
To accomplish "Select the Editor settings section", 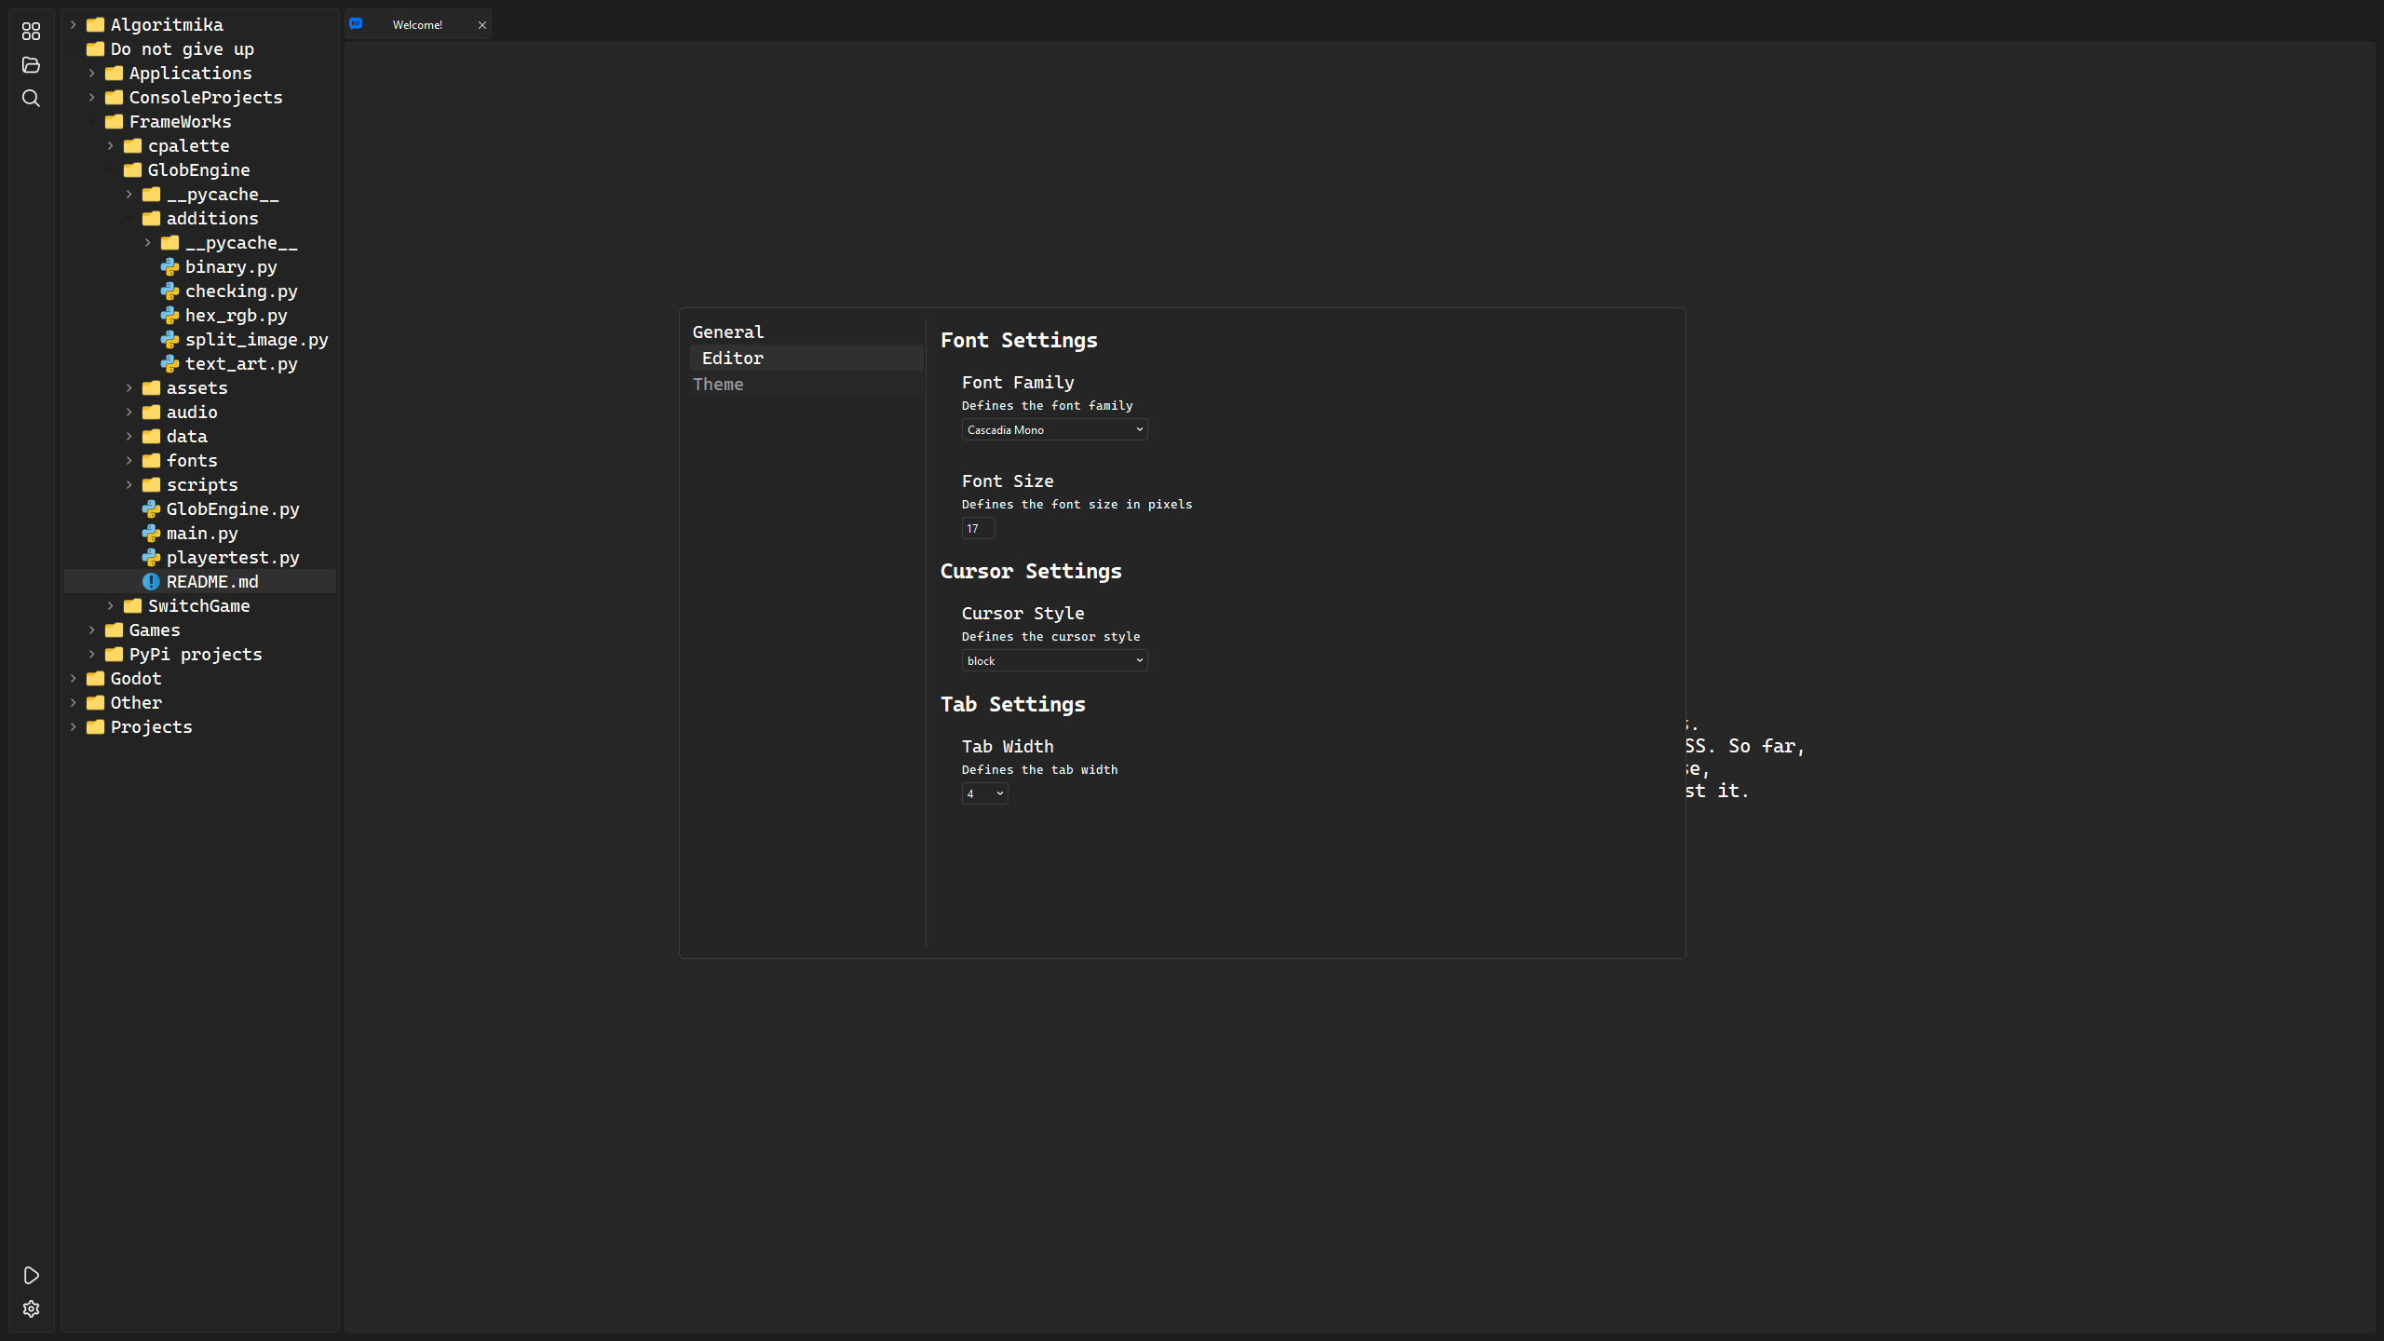I will 732,359.
